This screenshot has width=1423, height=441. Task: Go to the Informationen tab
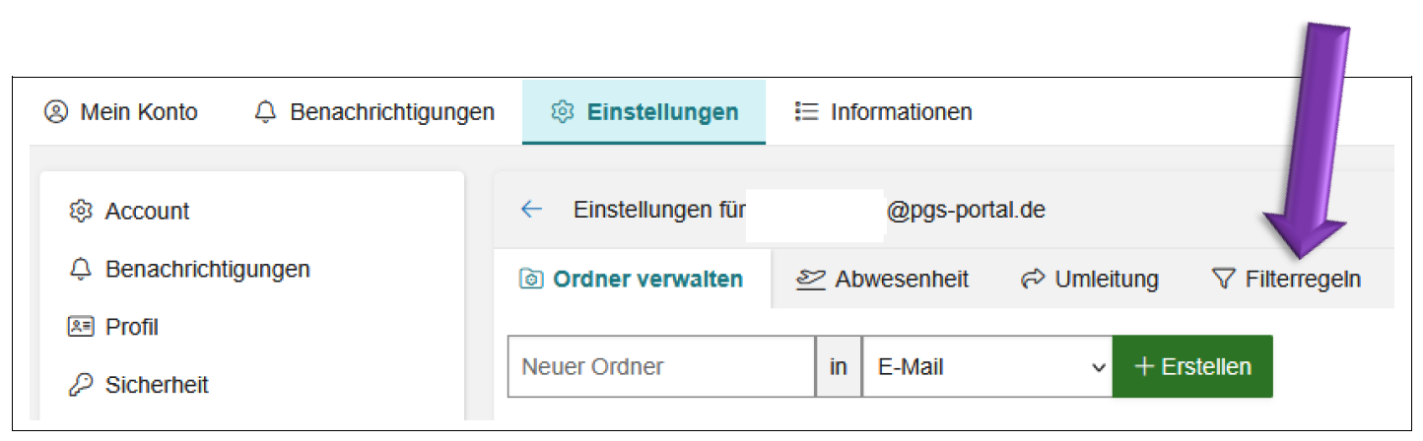click(884, 112)
